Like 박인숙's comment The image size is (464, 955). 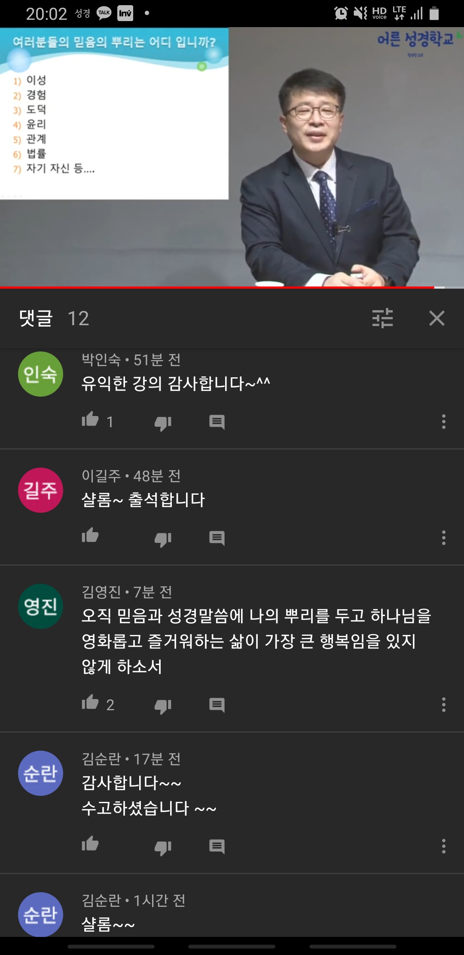point(90,419)
